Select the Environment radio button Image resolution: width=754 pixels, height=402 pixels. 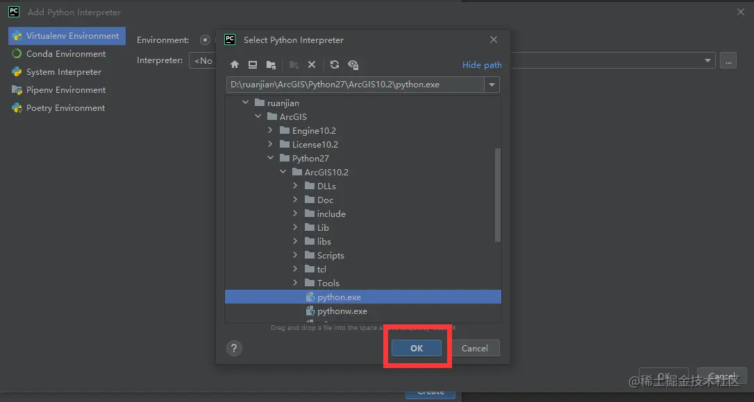pyautogui.click(x=206, y=40)
